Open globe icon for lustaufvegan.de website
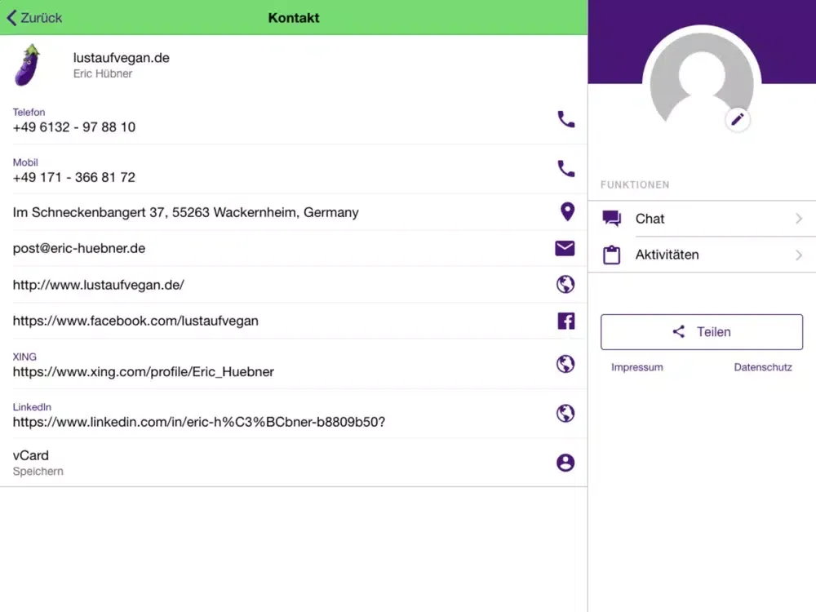 tap(565, 284)
